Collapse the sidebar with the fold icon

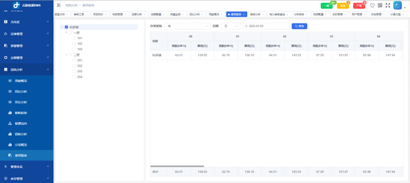[x=58, y=5]
